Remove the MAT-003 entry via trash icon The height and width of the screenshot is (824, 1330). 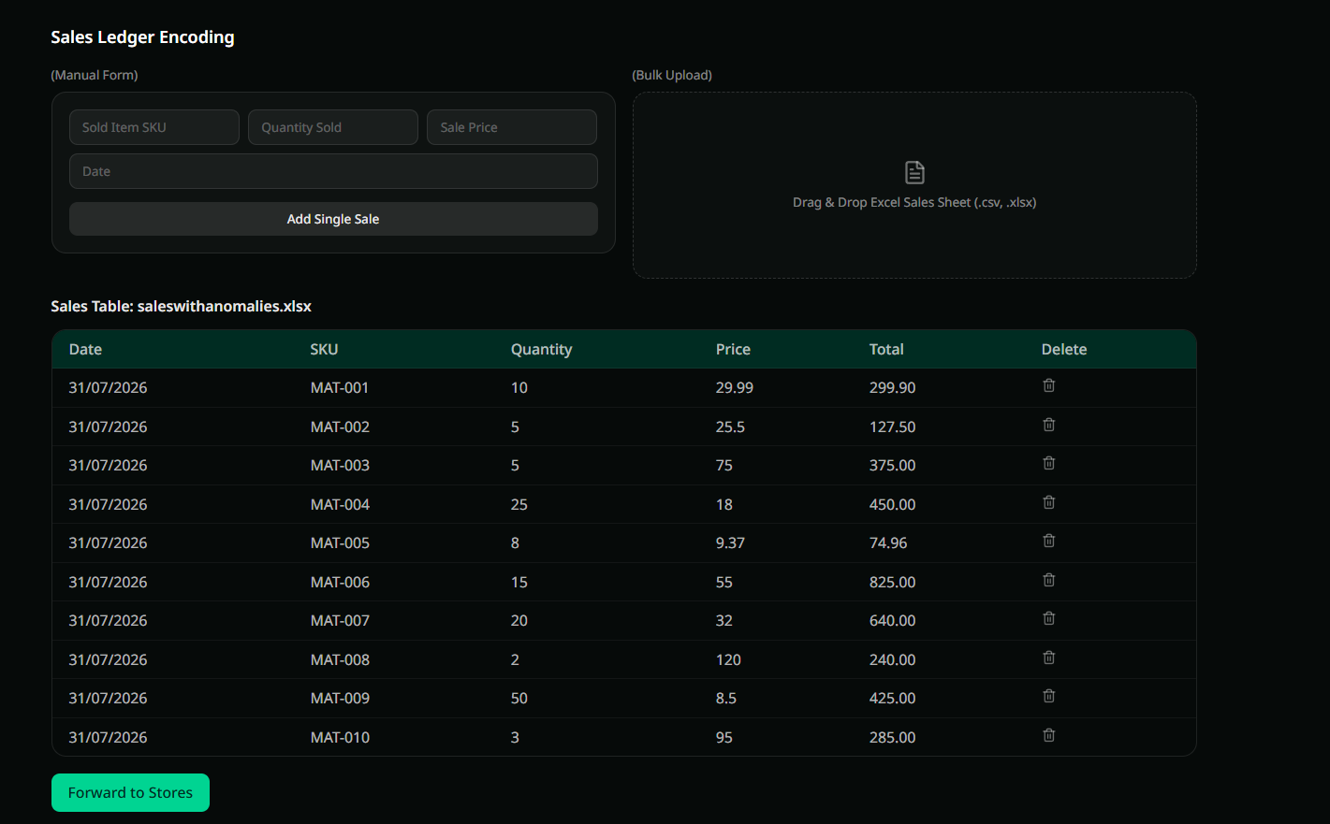click(1049, 463)
